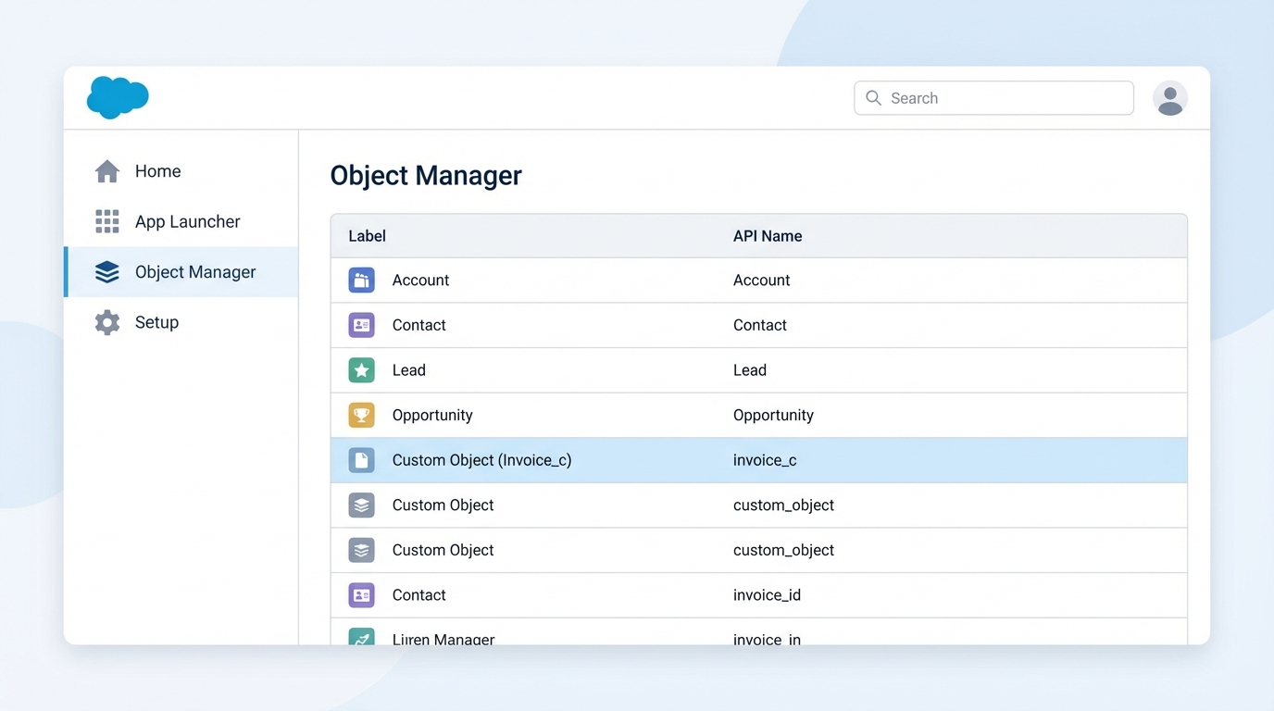Open Setup from the sidebar
Screen dimensions: 1274x711
tap(156, 322)
